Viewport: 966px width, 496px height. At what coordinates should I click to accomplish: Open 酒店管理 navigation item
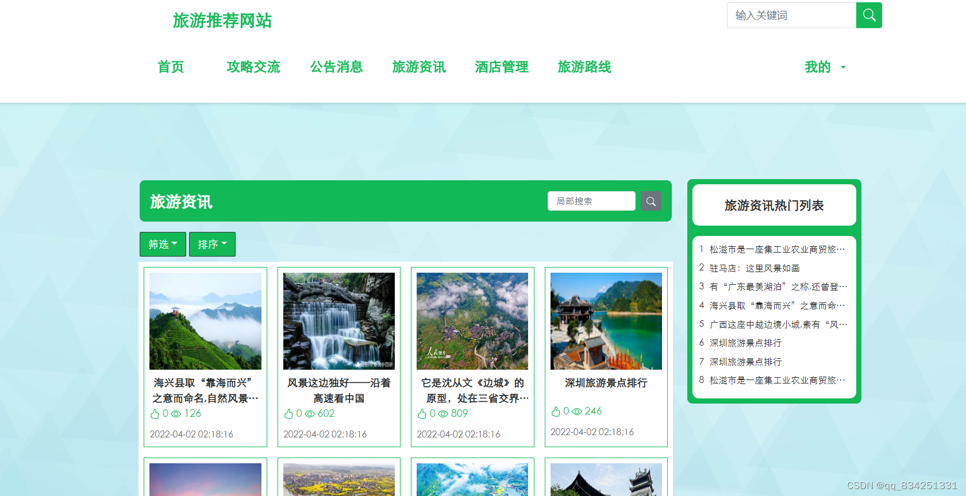tap(502, 67)
